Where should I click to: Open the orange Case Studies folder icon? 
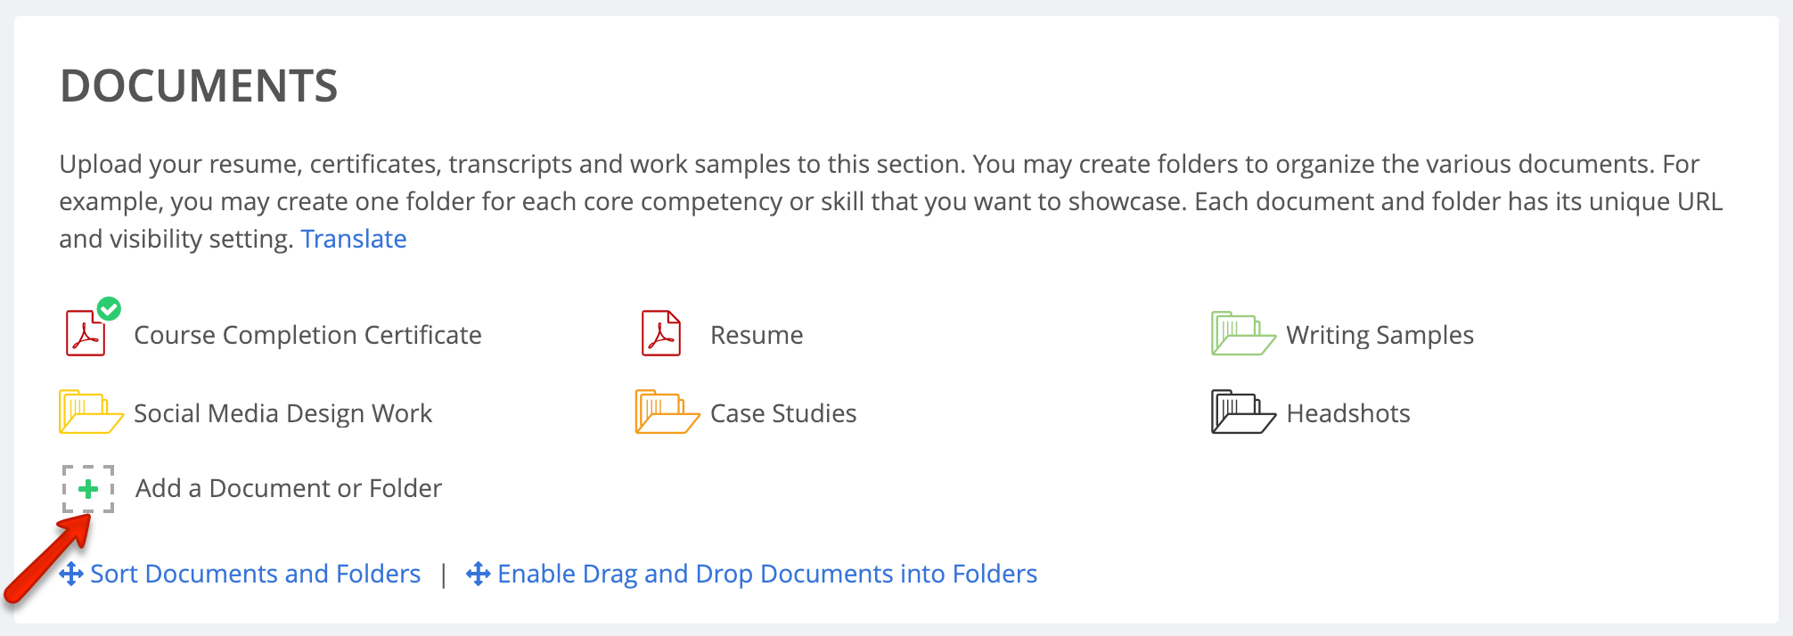point(667,412)
